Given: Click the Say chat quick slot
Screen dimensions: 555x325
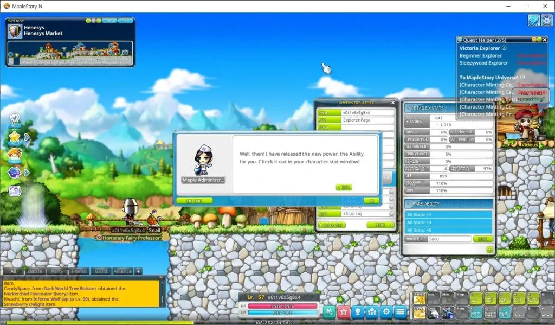Looking at the screenshot, I should pos(476,299).
